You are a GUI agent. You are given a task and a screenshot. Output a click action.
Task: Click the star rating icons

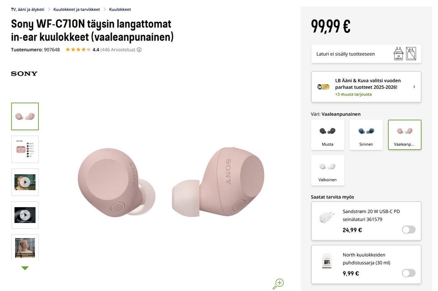click(x=78, y=50)
